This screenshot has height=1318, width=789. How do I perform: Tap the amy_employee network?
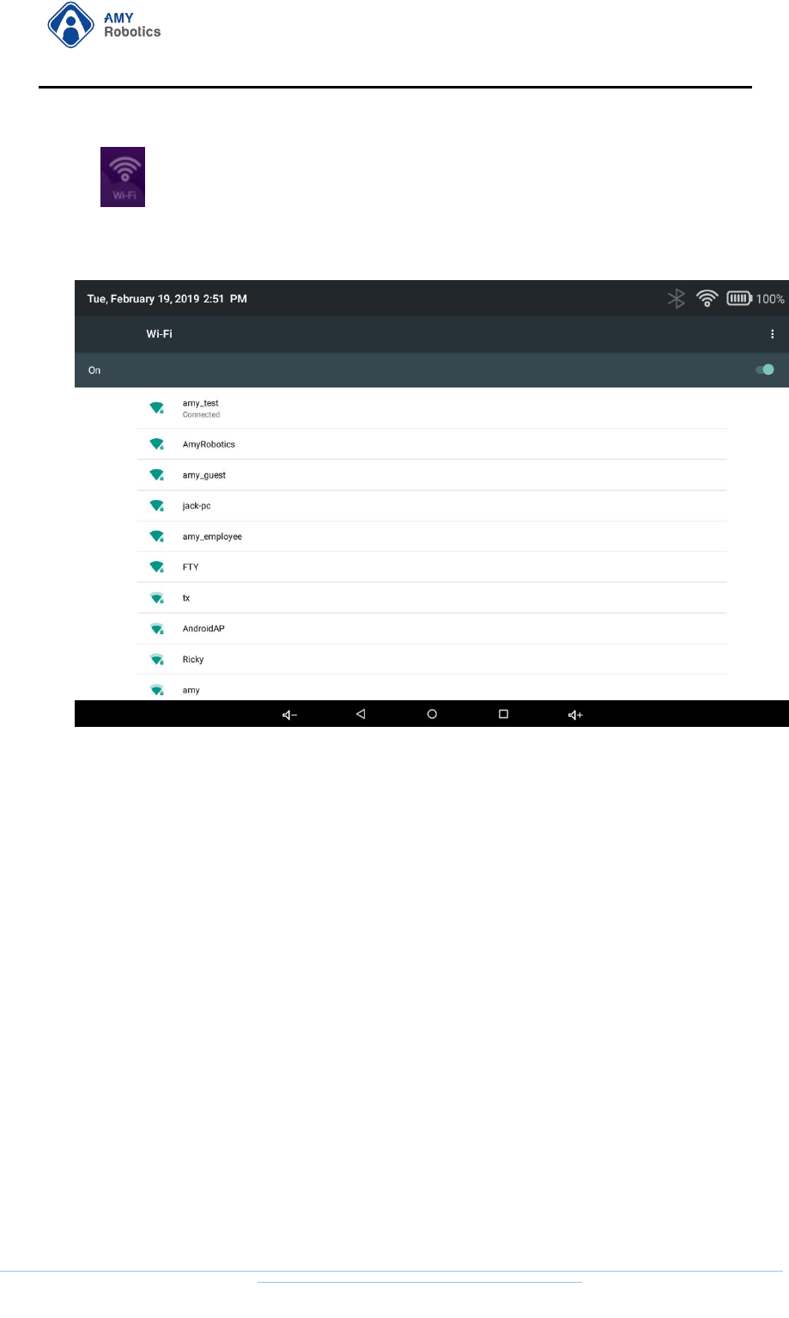coord(432,536)
